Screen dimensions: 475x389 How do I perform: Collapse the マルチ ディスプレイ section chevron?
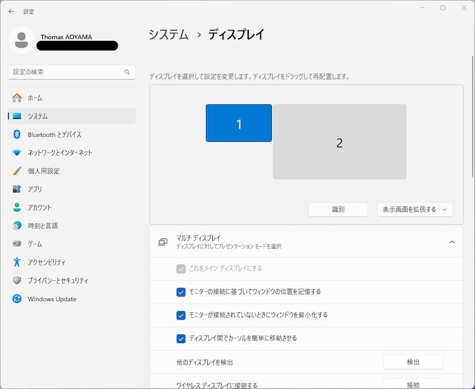(x=452, y=242)
